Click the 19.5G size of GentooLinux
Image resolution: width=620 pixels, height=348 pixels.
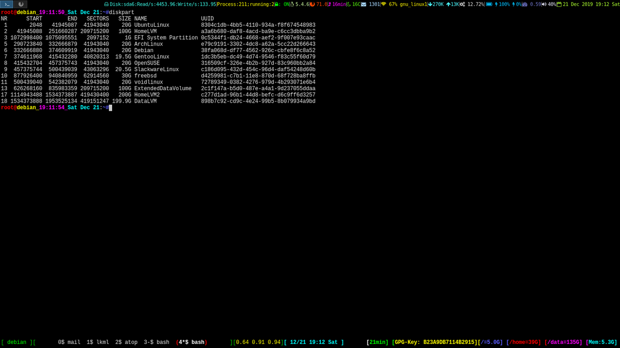[x=123, y=57]
